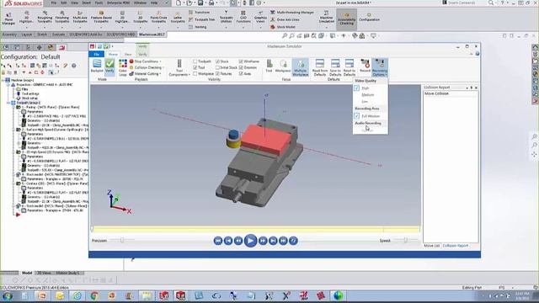Click Reset to Defaults icon
The width and height of the screenshot is (539, 303).
pyautogui.click(x=350, y=67)
